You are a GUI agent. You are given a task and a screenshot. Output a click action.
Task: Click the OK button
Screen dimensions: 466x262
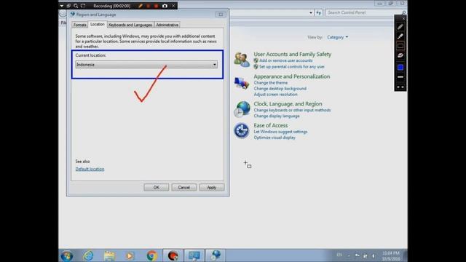tap(157, 188)
